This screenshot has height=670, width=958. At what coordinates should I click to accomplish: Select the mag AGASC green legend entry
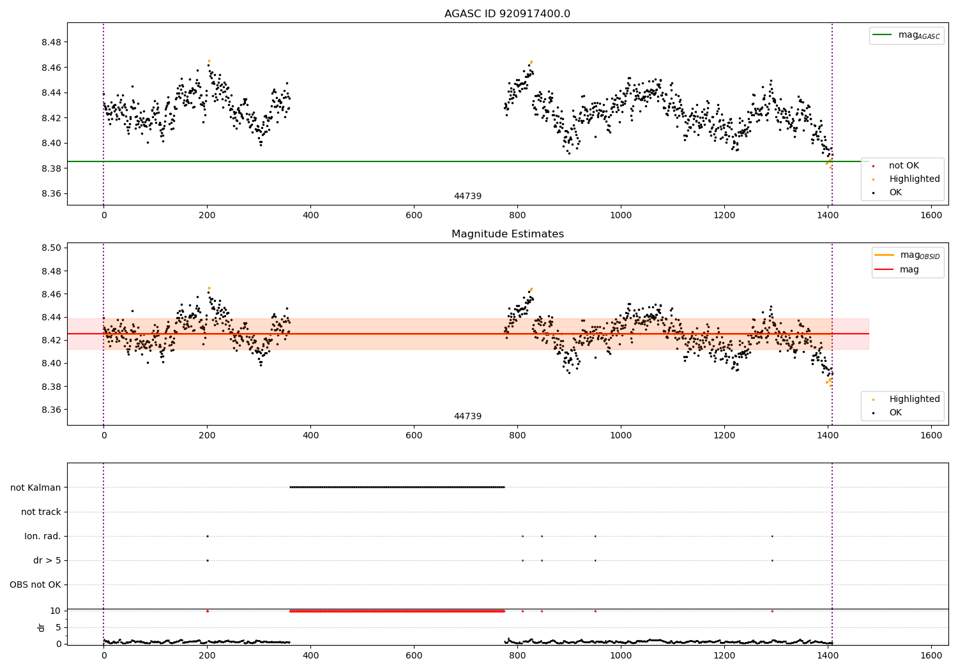tap(906, 35)
